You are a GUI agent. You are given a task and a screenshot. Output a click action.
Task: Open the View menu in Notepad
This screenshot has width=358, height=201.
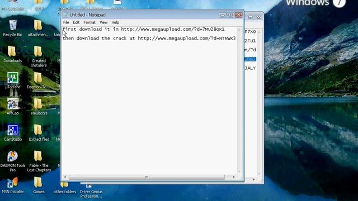point(103,22)
